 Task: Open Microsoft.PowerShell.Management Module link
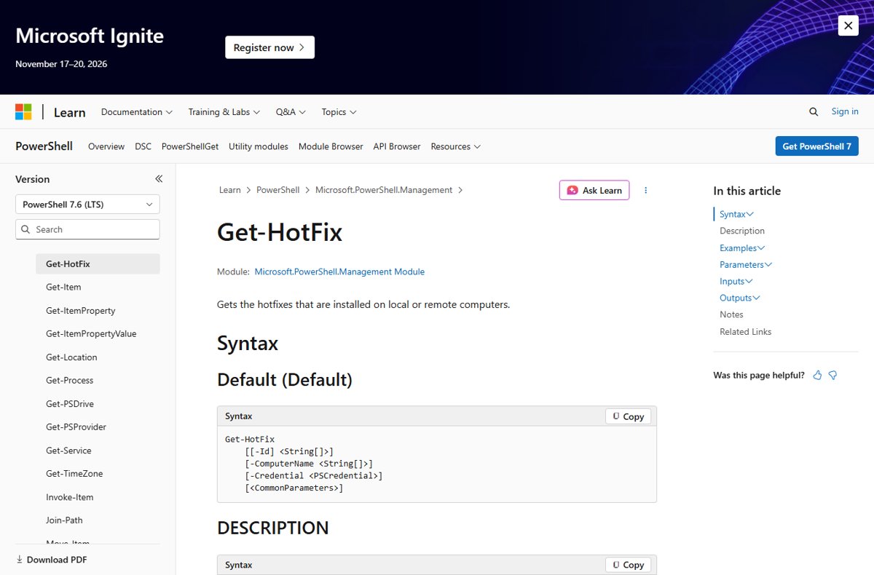tap(339, 271)
